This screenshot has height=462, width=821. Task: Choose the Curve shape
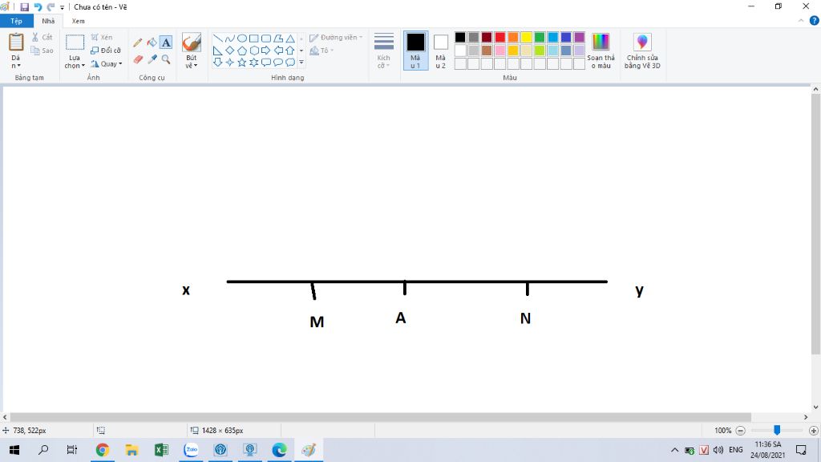230,38
